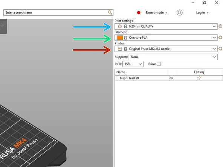The width and height of the screenshot is (223, 167).
Task: Click the orange filament color swatch
Action: click(120, 38)
